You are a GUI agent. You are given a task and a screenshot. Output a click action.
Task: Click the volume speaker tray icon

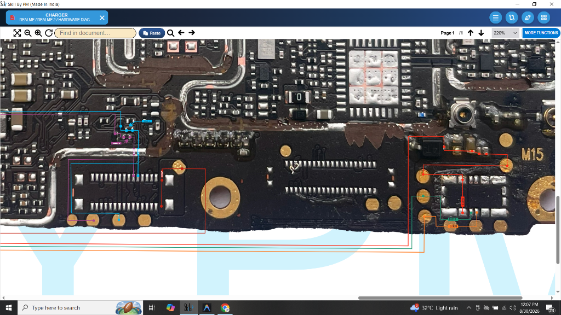pyautogui.click(x=512, y=307)
